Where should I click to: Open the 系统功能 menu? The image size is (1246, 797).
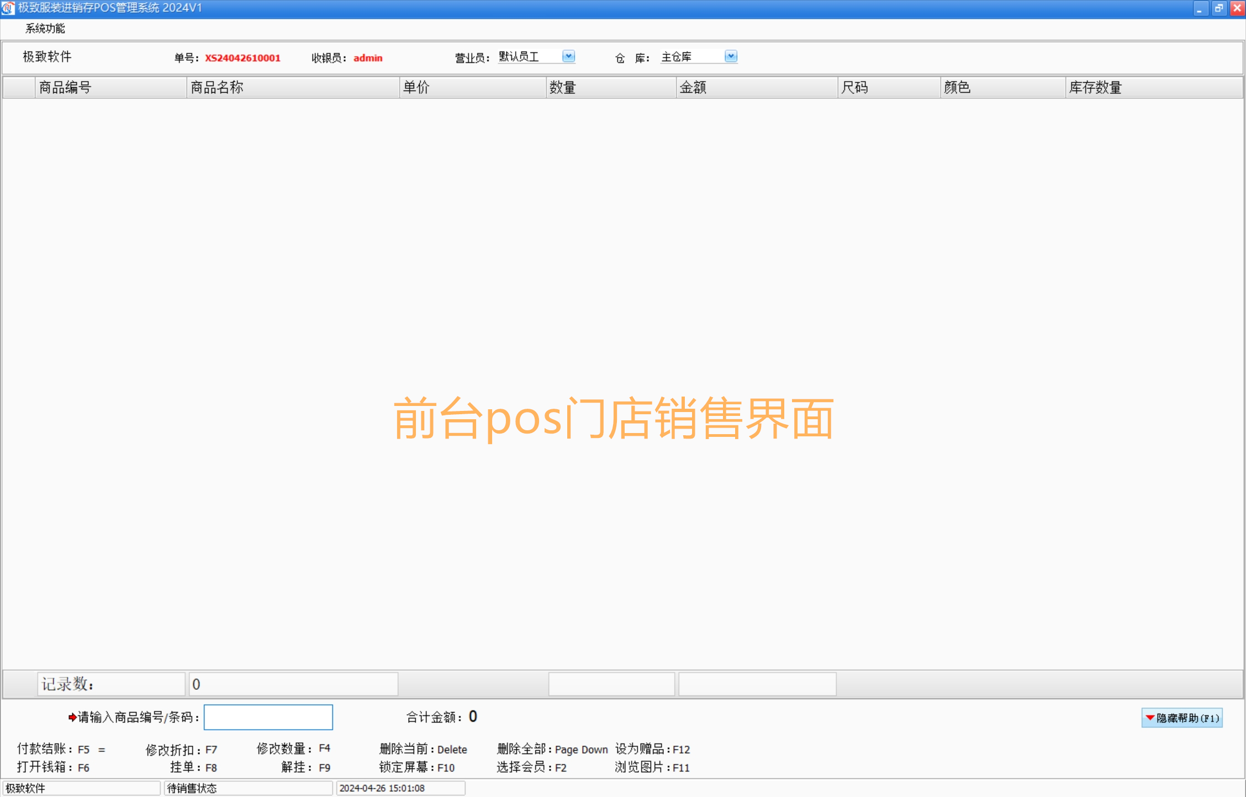[x=45, y=28]
